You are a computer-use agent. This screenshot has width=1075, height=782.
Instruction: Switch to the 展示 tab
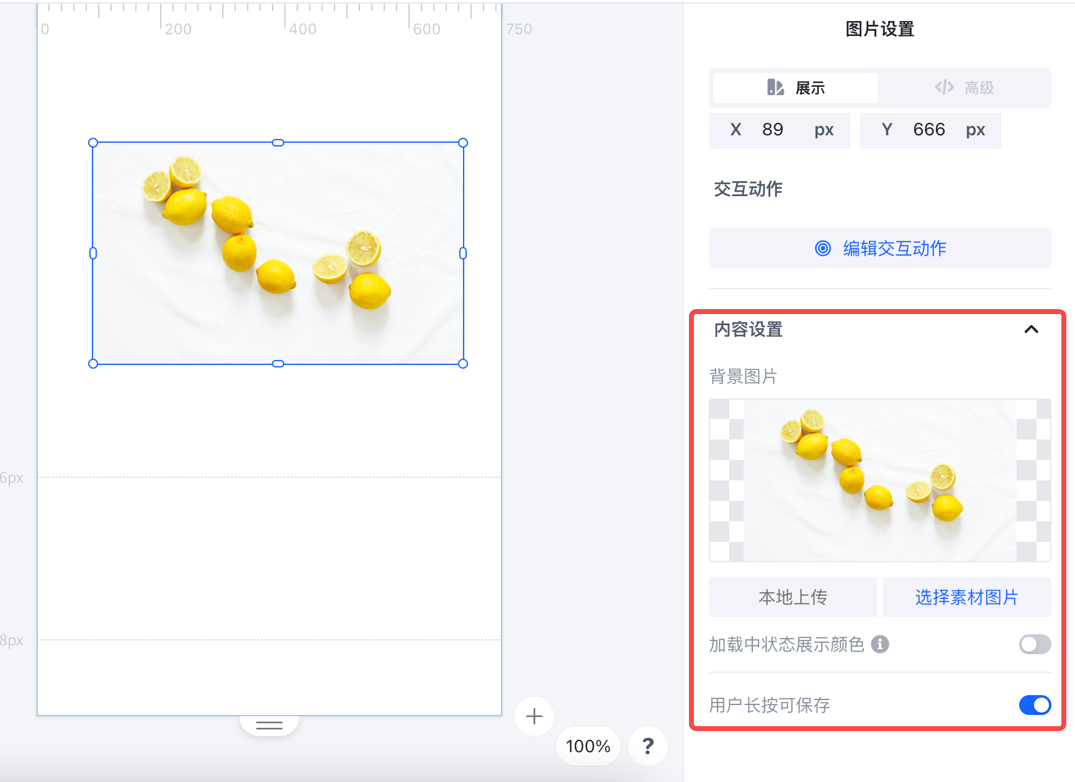tap(796, 88)
